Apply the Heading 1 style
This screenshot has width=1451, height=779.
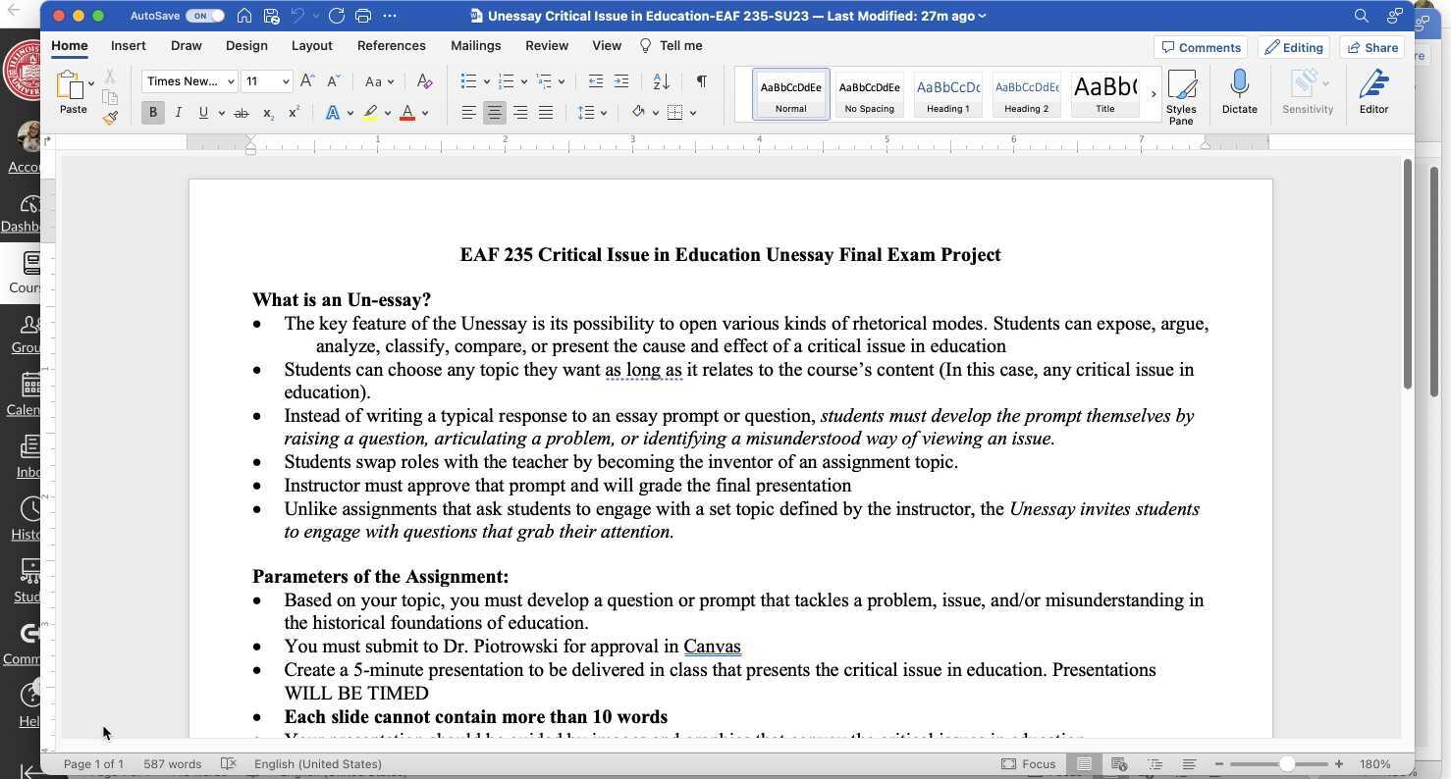click(946, 93)
